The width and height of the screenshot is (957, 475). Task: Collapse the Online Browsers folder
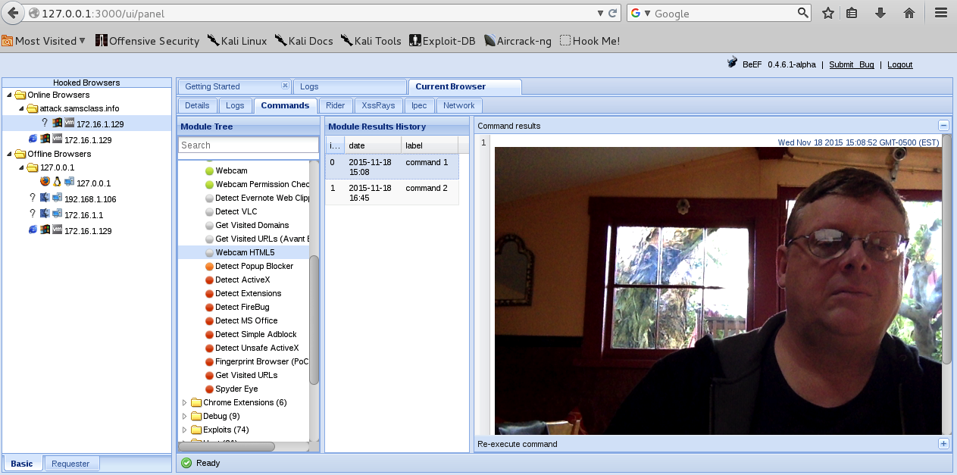click(x=8, y=95)
